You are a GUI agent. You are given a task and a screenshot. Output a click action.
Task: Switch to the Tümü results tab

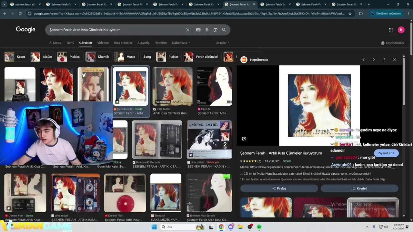tap(70, 43)
